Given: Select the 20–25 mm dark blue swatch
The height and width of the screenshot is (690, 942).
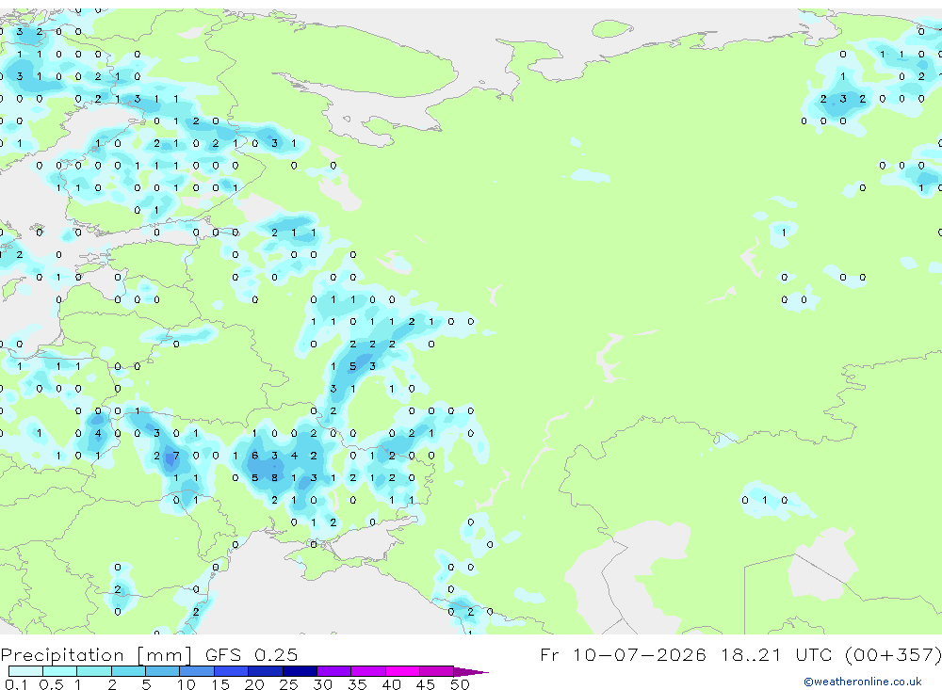Looking at the screenshot, I should click(266, 671).
